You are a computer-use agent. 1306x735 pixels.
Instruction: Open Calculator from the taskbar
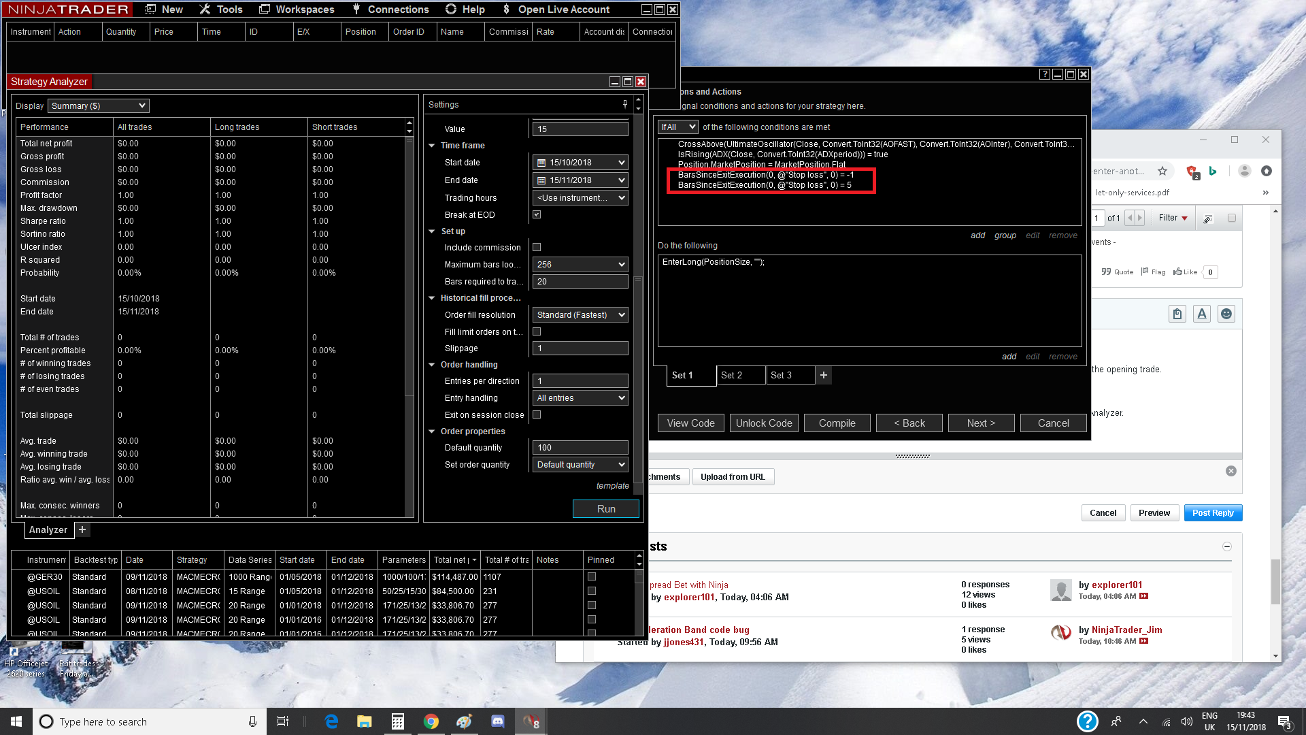click(398, 721)
